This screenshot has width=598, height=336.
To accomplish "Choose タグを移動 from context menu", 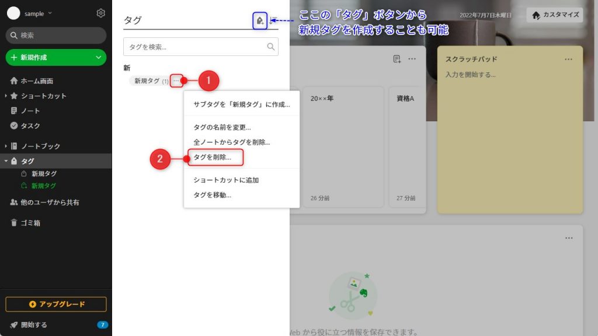I will (x=241, y=195).
